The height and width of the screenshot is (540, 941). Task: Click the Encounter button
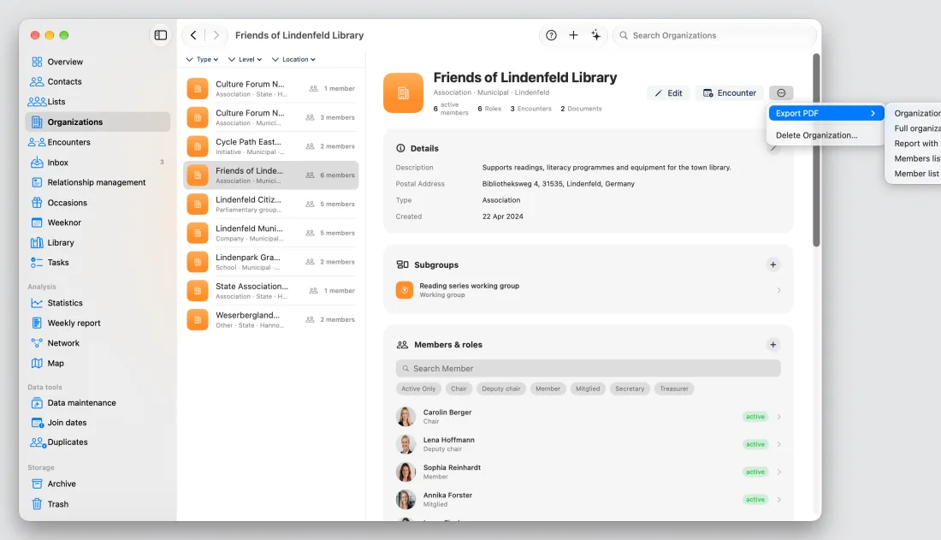coord(729,93)
